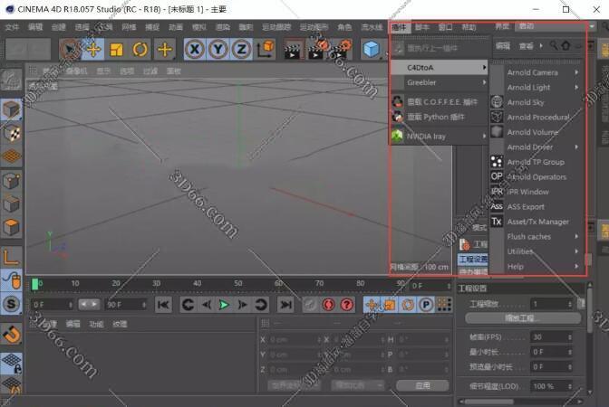Select the Move tool in top toolbar

pos(93,49)
